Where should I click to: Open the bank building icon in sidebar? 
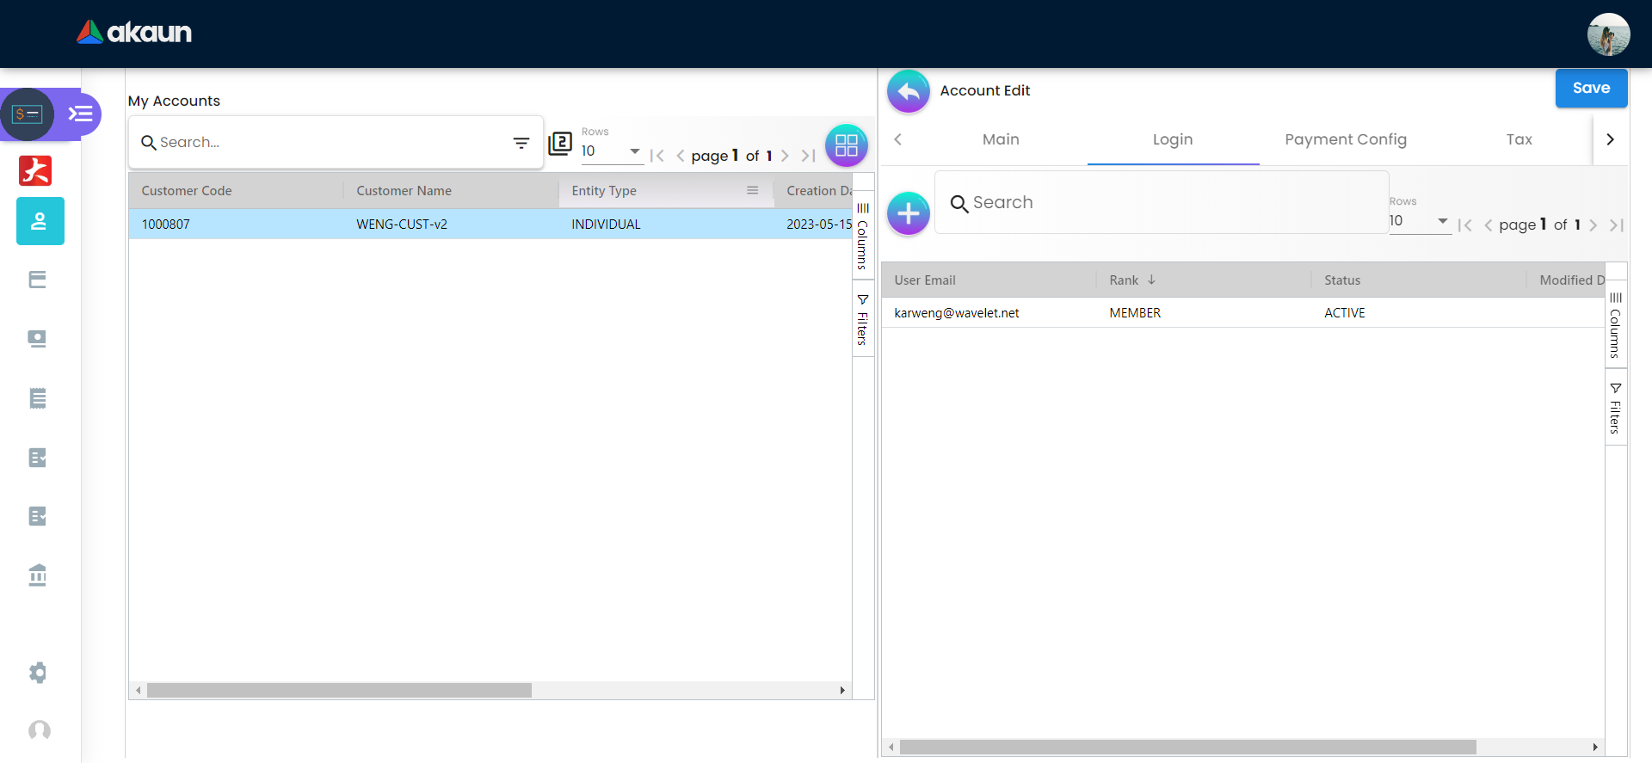coord(38,575)
